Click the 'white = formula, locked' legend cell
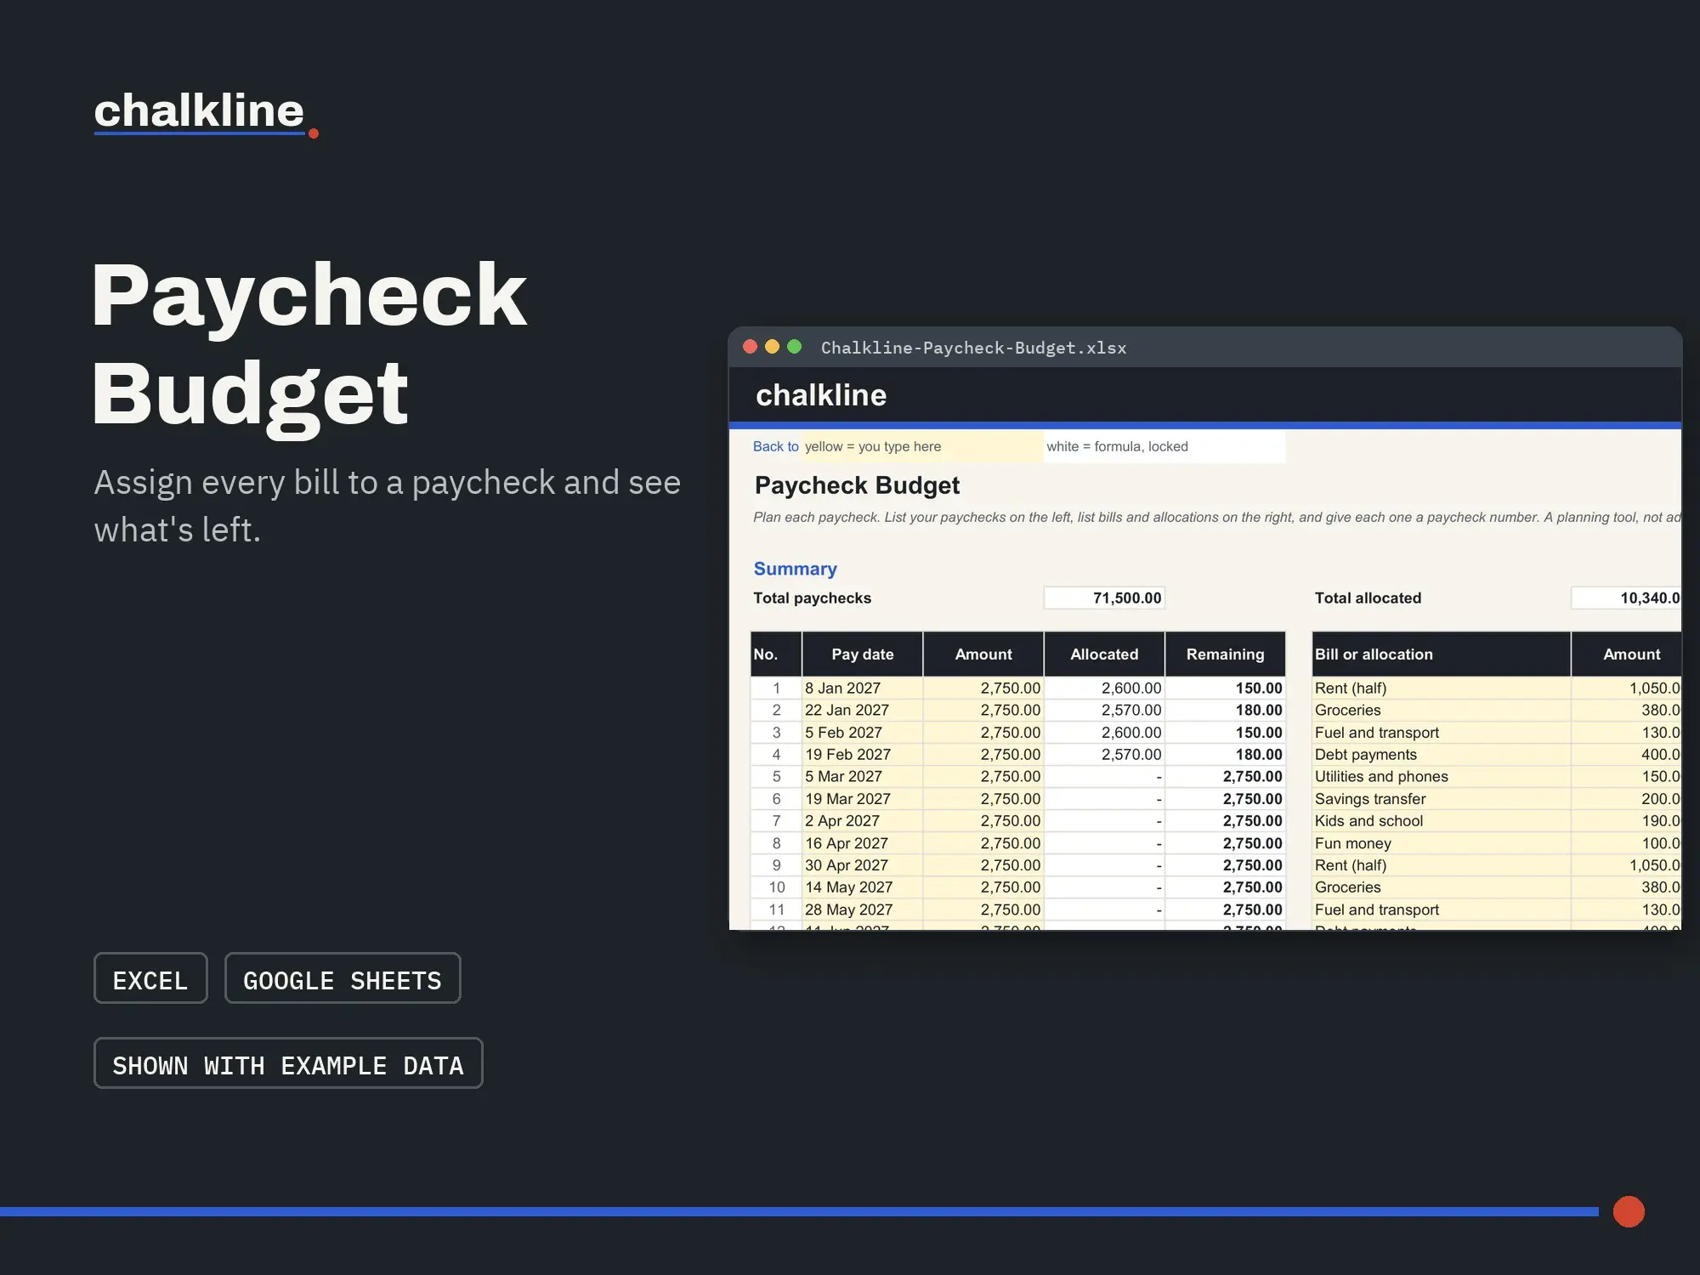This screenshot has width=1700, height=1275. click(1164, 446)
